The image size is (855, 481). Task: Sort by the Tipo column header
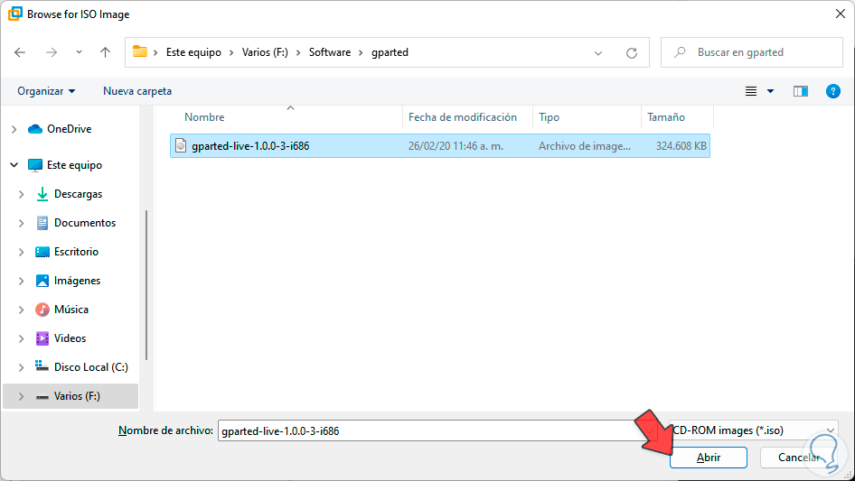[x=550, y=117]
